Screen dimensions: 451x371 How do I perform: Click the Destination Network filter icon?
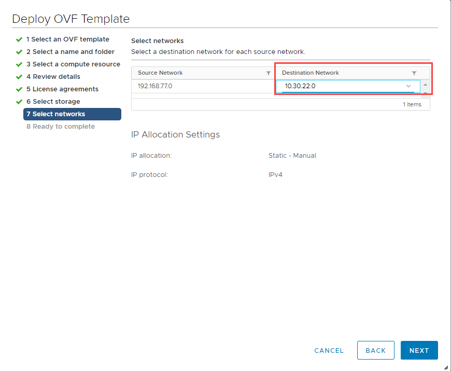(x=414, y=73)
